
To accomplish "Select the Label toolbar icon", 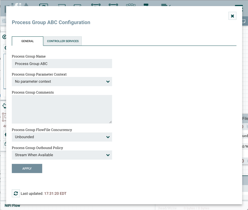I will click(165, 5).
